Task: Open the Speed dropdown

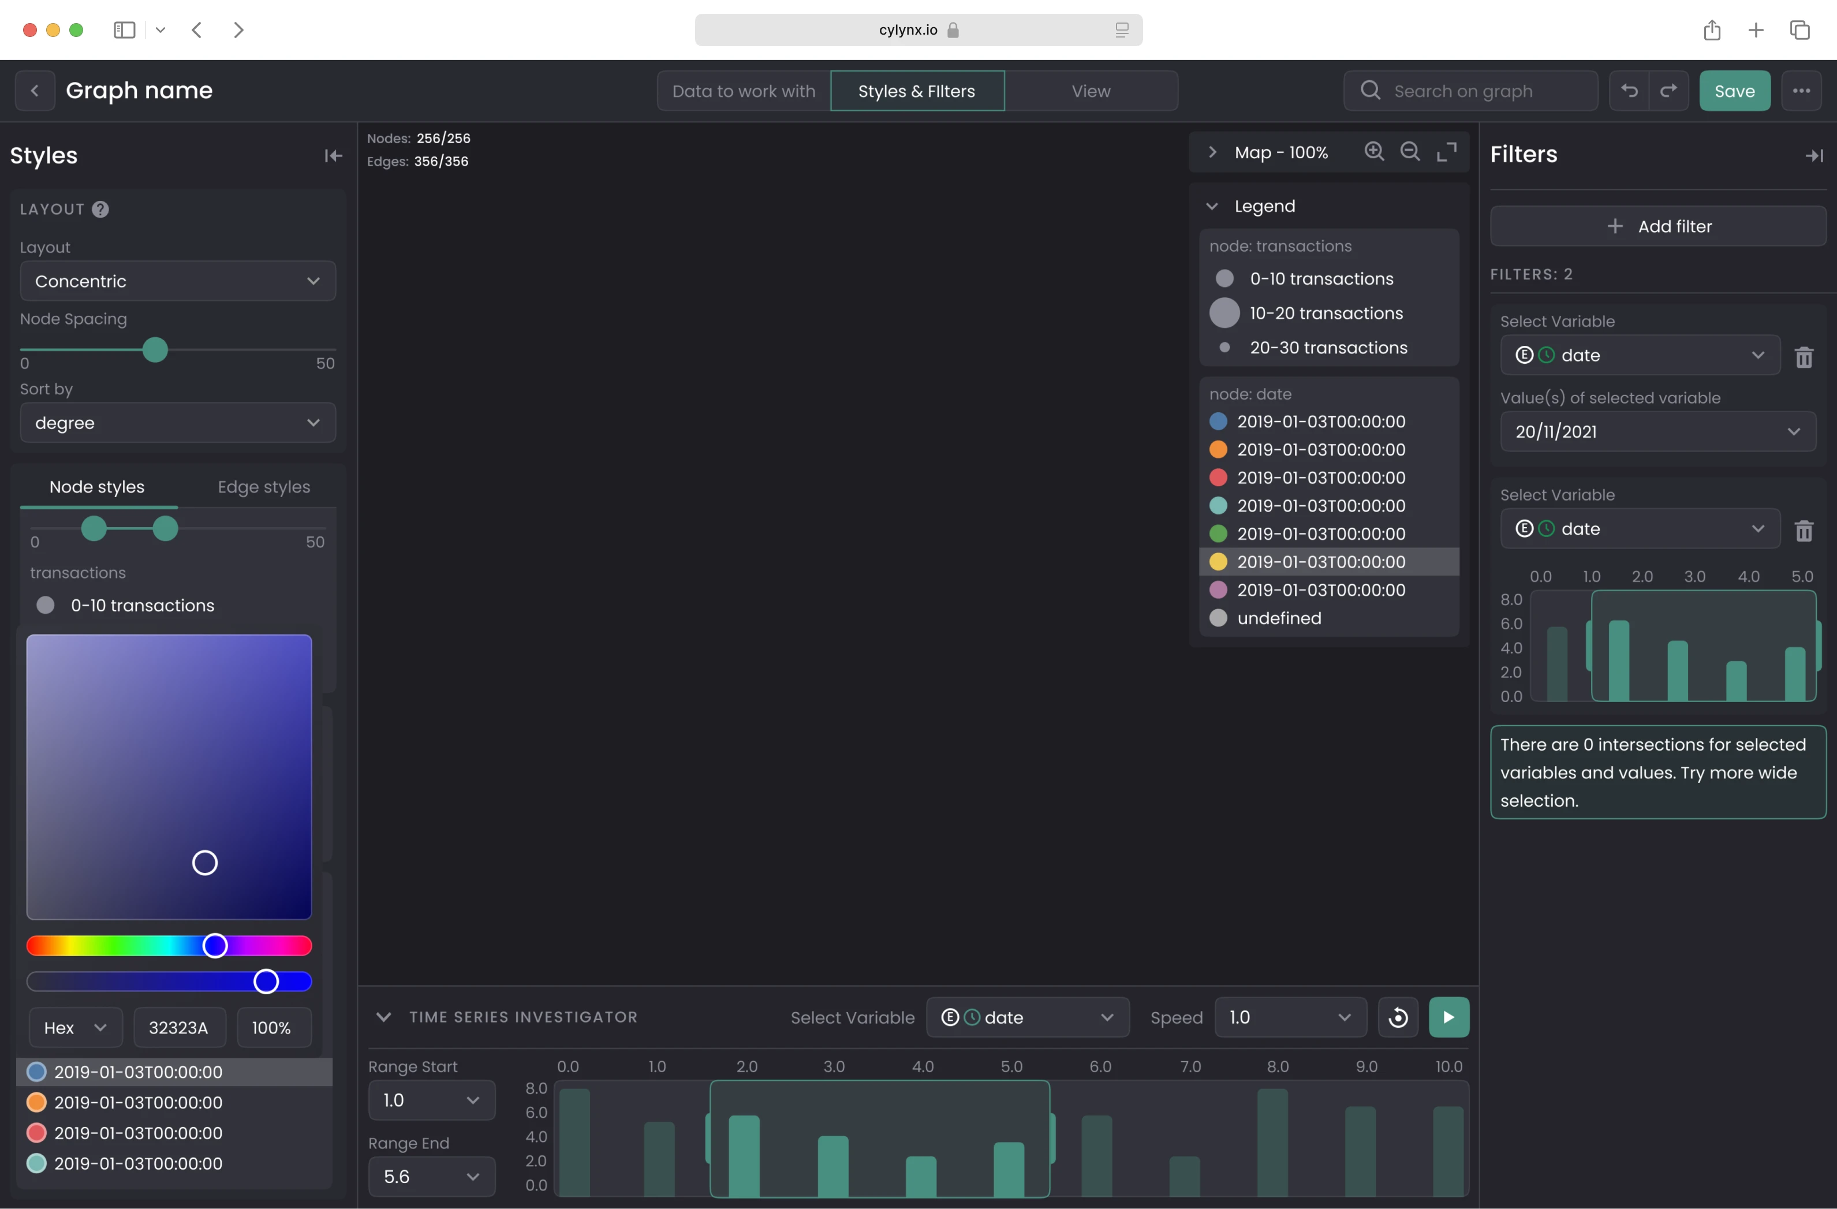Action: tap(1290, 1017)
